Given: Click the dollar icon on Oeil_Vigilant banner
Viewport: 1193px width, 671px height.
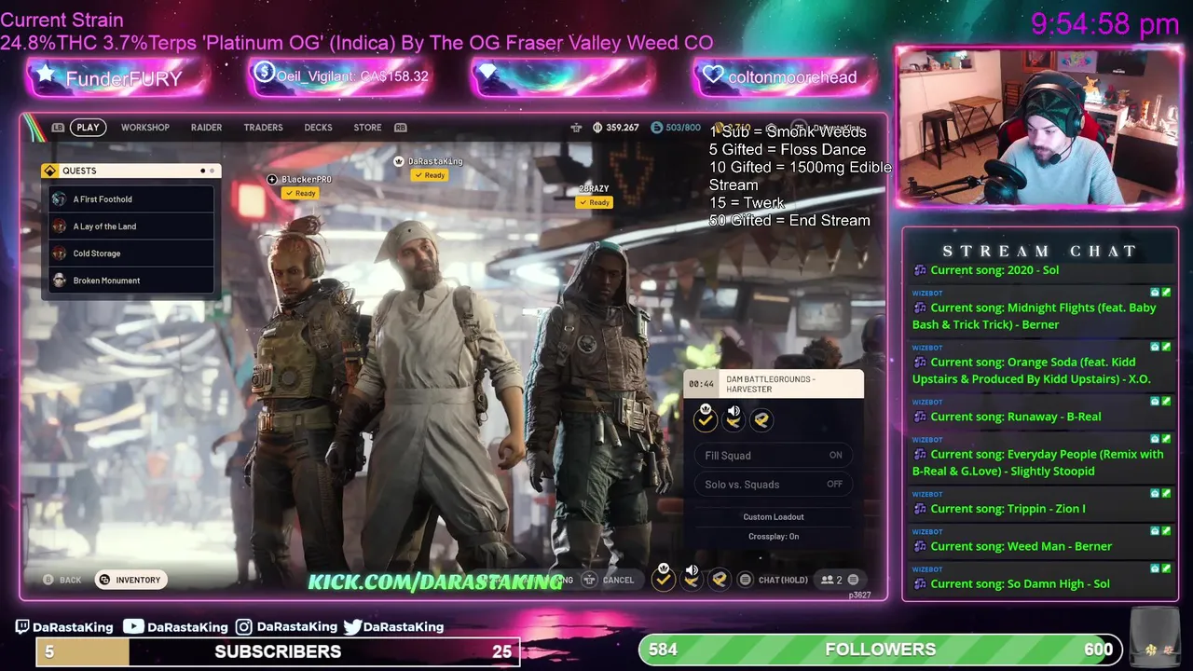Looking at the screenshot, I should [264, 72].
